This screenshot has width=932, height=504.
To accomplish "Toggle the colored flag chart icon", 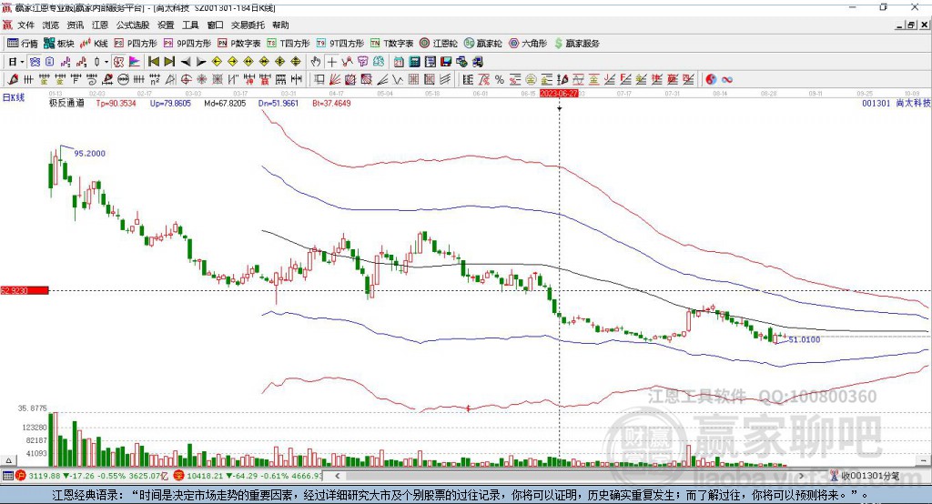I will click(x=135, y=62).
